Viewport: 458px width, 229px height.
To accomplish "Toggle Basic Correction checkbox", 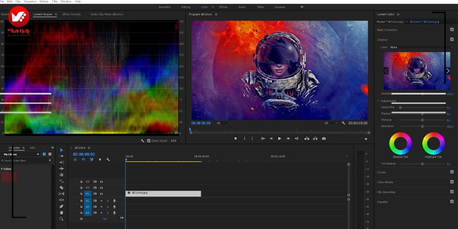I will point(452,30).
